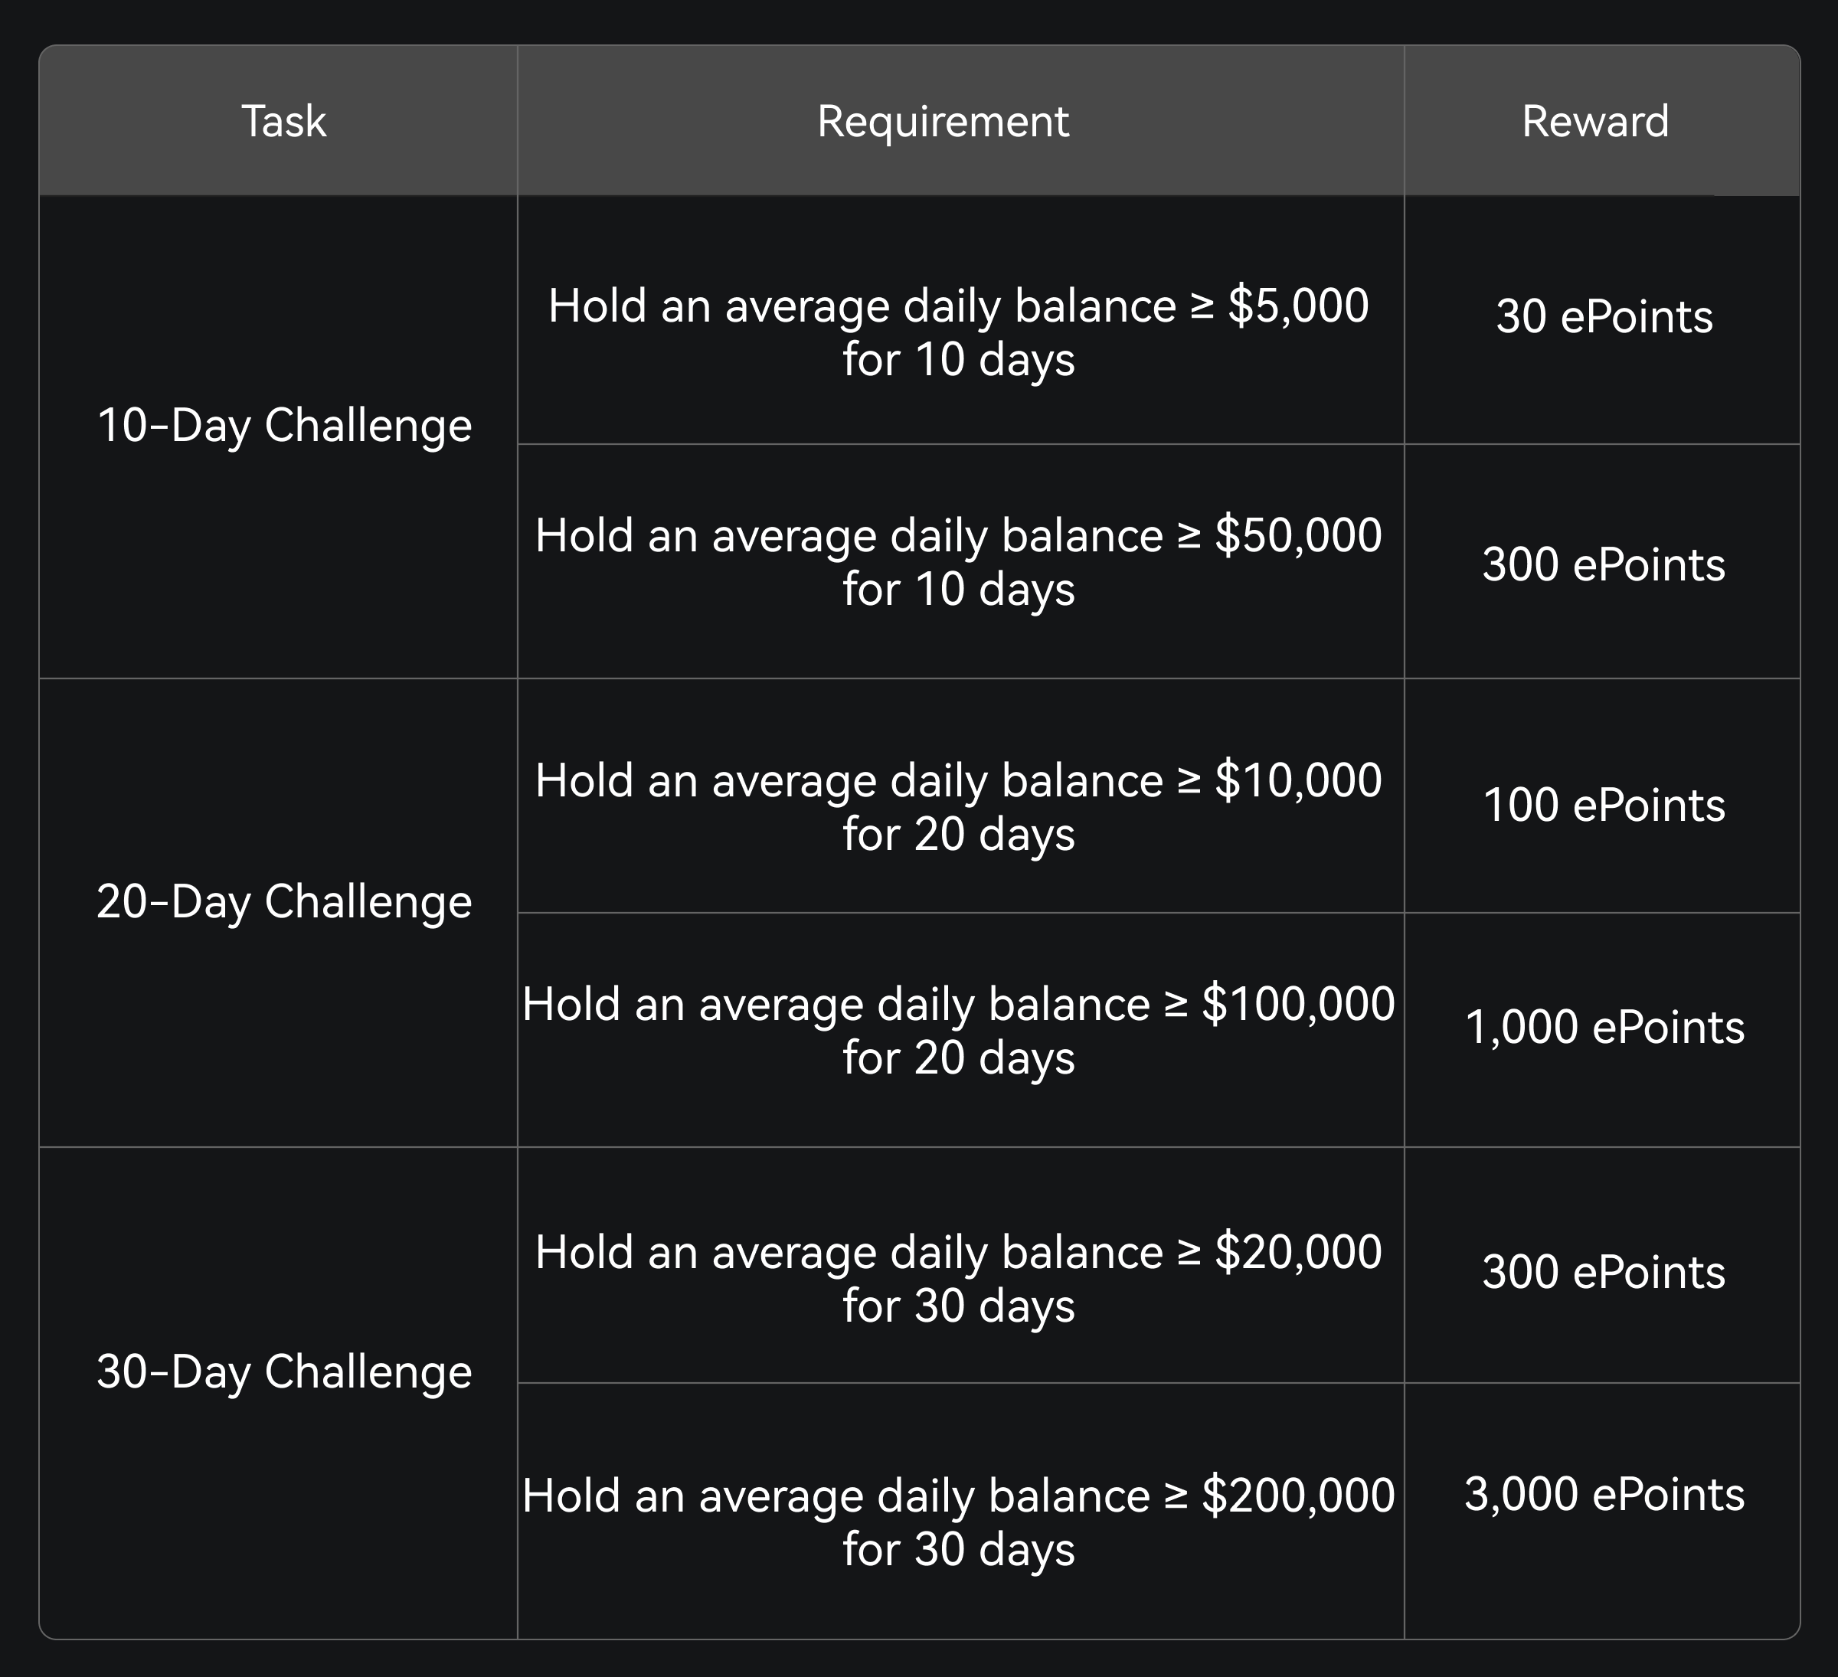
Task: Click the Requirement column header
Action: tap(943, 121)
